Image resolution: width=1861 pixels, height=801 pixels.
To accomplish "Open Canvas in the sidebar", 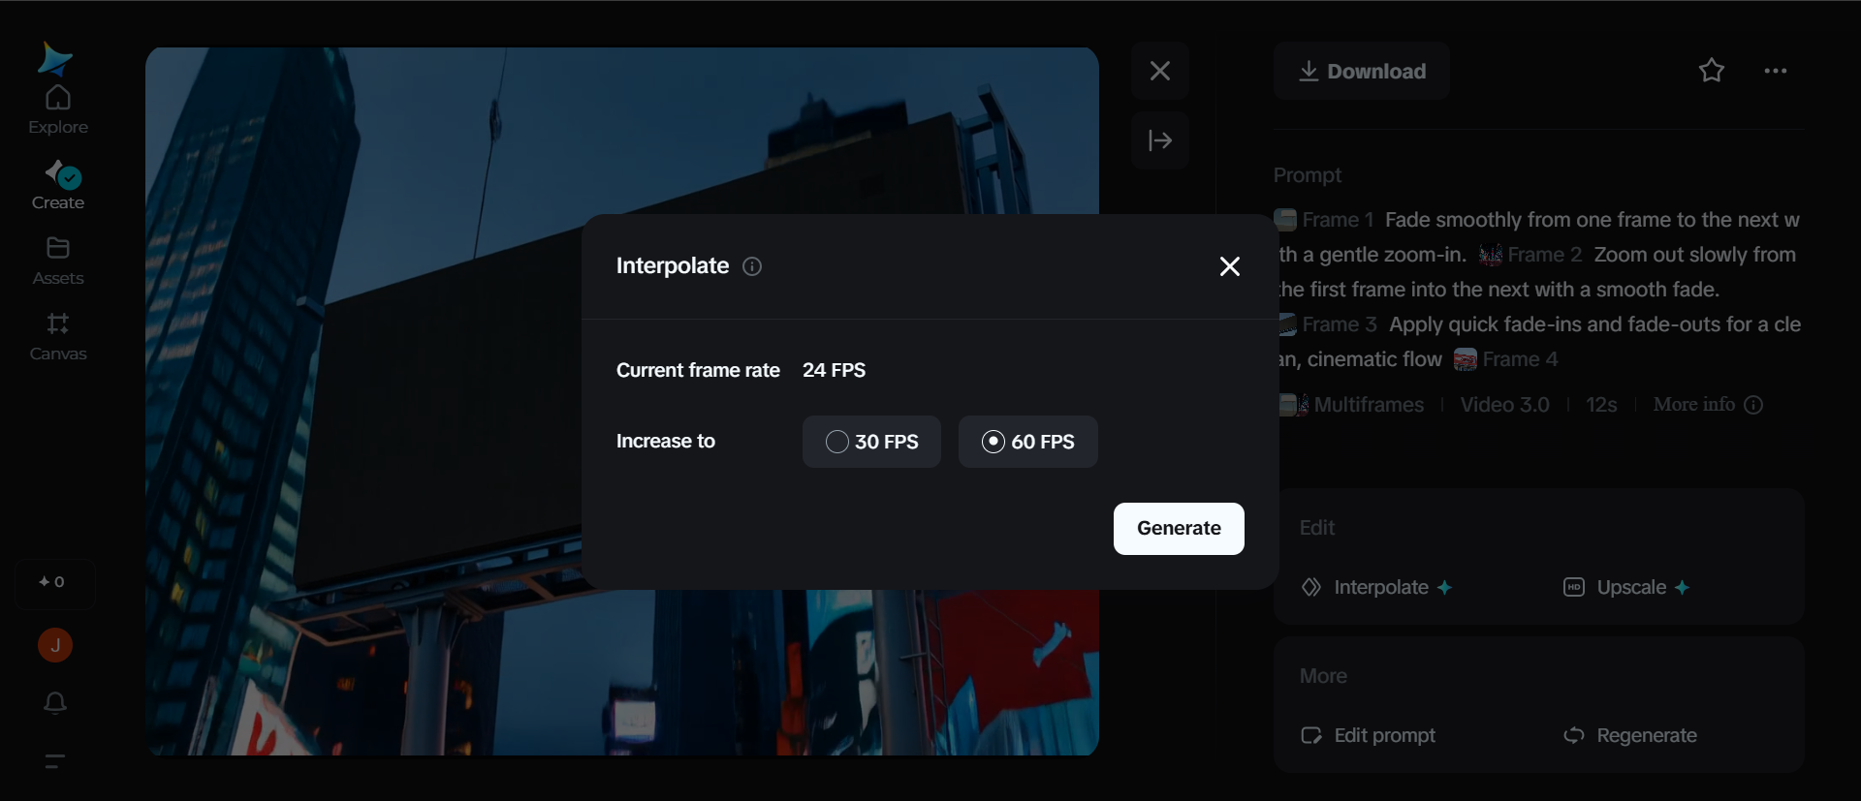I will [58, 336].
